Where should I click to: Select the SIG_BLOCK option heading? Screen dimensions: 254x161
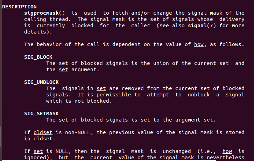tap(38, 57)
